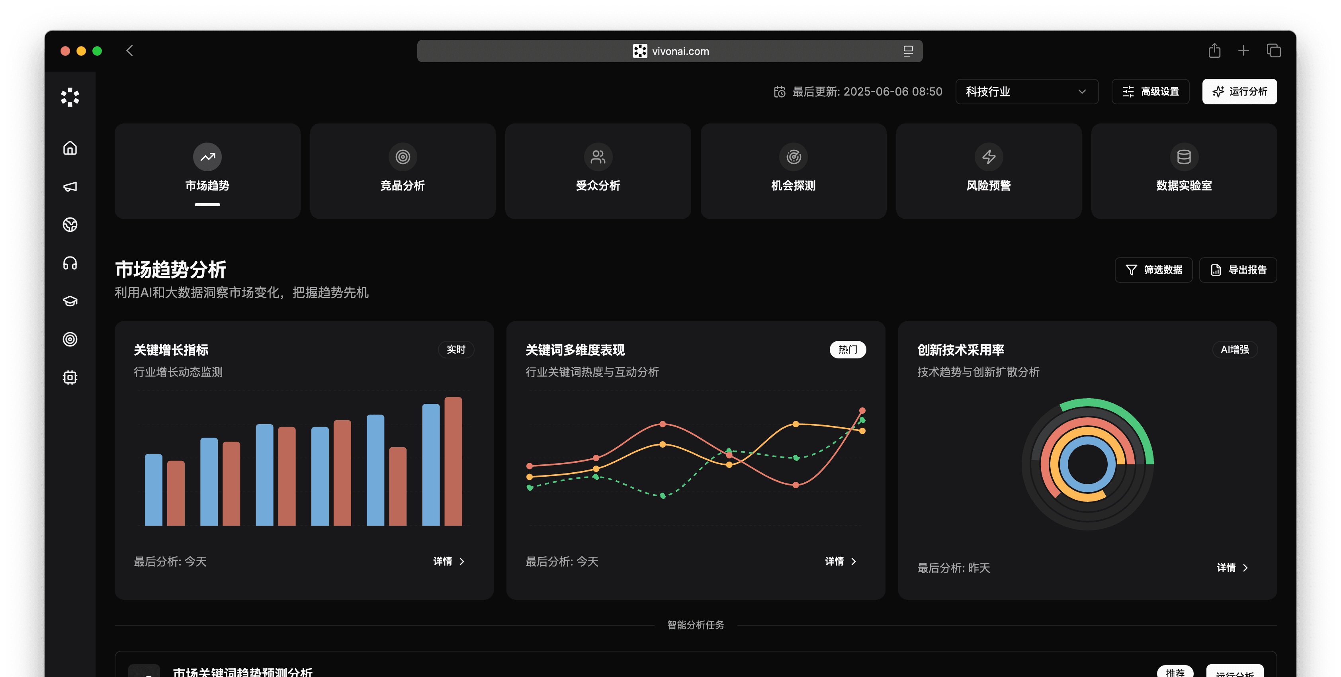Click the target icon in sidebar
This screenshot has width=1341, height=677.
[70, 339]
